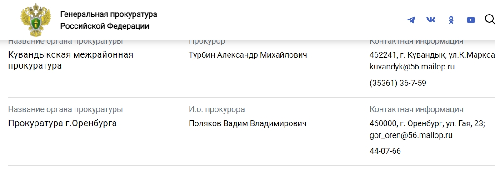Click Оренбург row's Контактная информация label
This screenshot has height=172, width=495.
(416, 110)
